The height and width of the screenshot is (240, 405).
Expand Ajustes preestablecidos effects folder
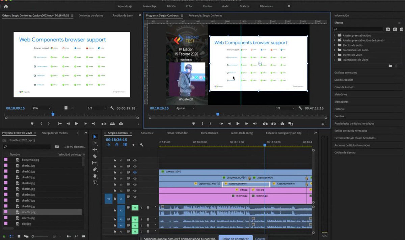335,35
